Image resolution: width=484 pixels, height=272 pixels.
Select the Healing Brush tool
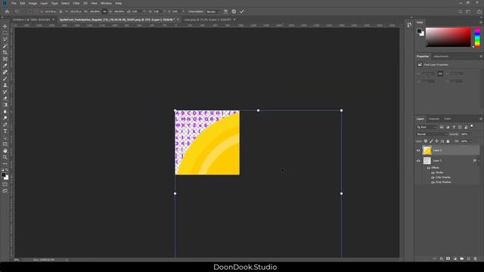point(5,73)
